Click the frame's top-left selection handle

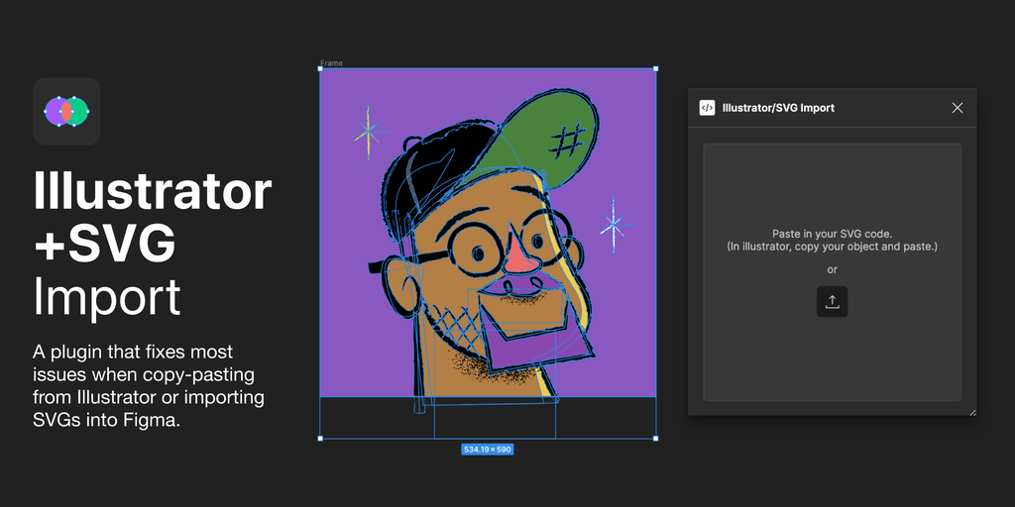[x=320, y=69]
